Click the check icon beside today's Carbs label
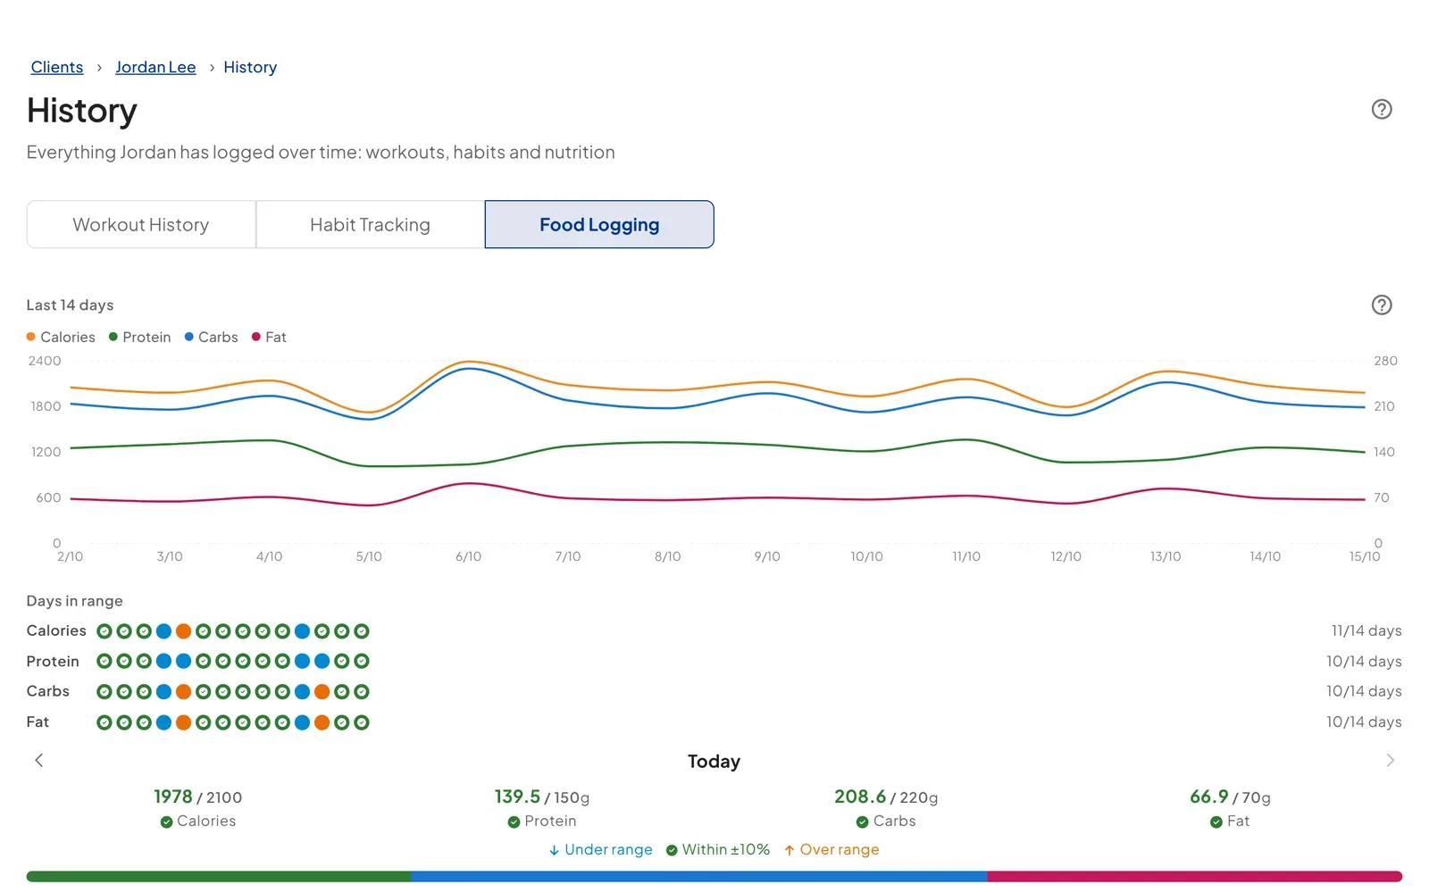 [862, 822]
